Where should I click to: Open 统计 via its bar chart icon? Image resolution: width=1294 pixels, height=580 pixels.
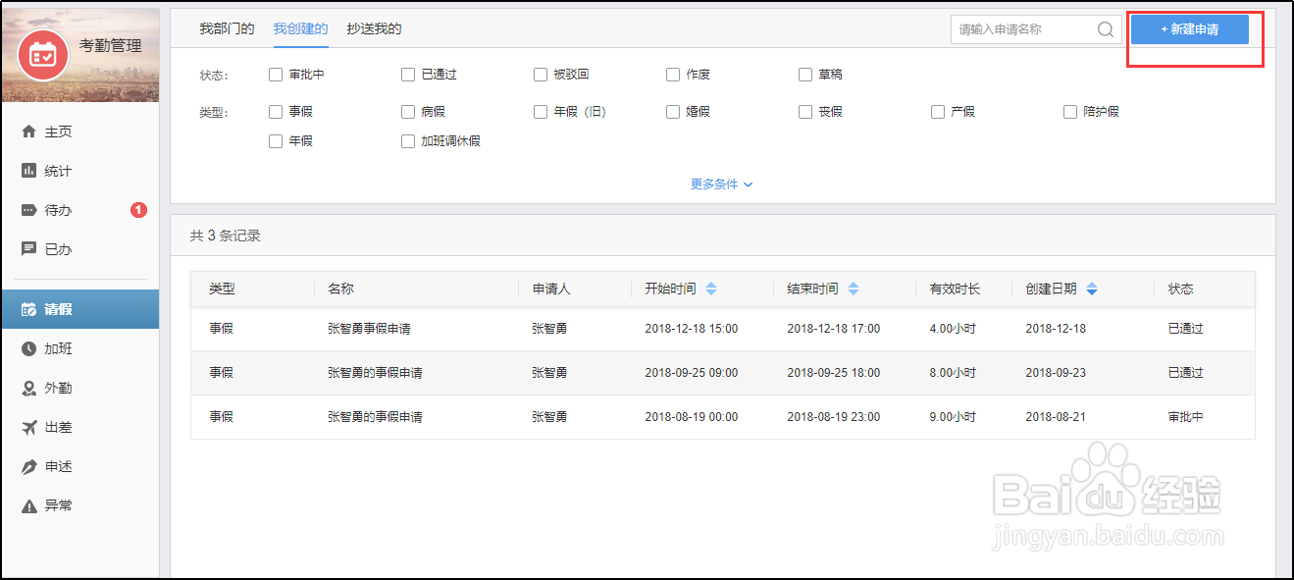(x=28, y=171)
